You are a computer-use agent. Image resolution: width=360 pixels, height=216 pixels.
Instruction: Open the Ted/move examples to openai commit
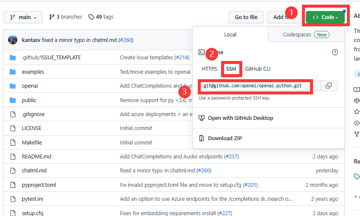point(155,72)
